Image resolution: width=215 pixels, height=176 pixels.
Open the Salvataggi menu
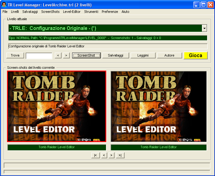[30, 12]
